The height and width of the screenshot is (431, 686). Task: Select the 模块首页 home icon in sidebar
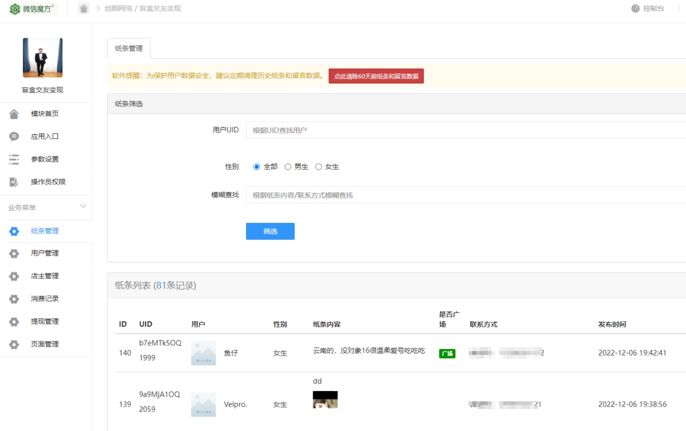click(14, 114)
